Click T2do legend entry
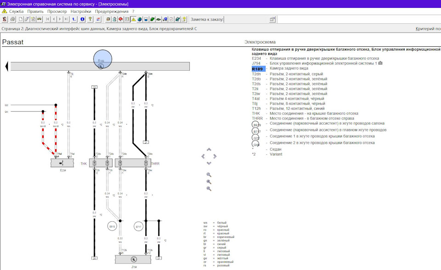The image size is (441, 270). 256,79
